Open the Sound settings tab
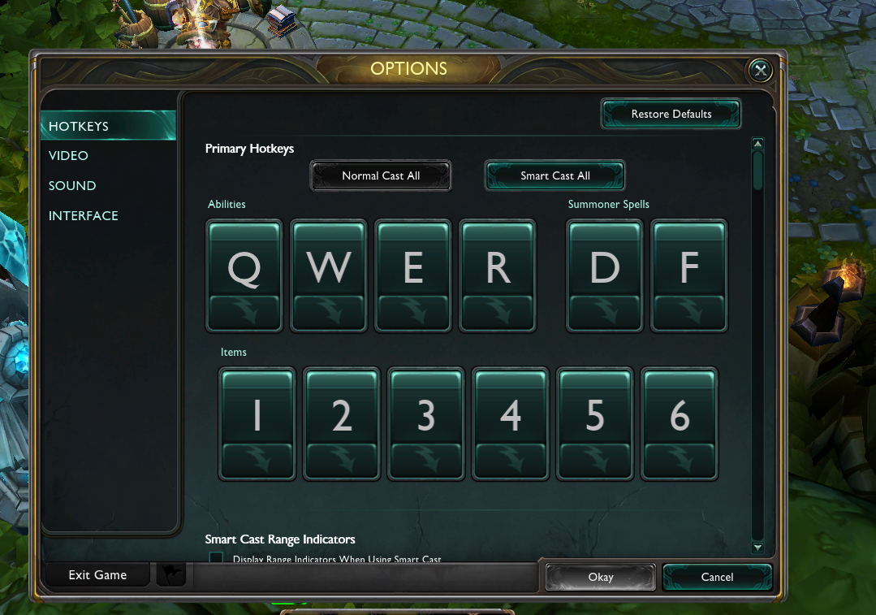This screenshot has height=615, width=876. click(x=72, y=185)
